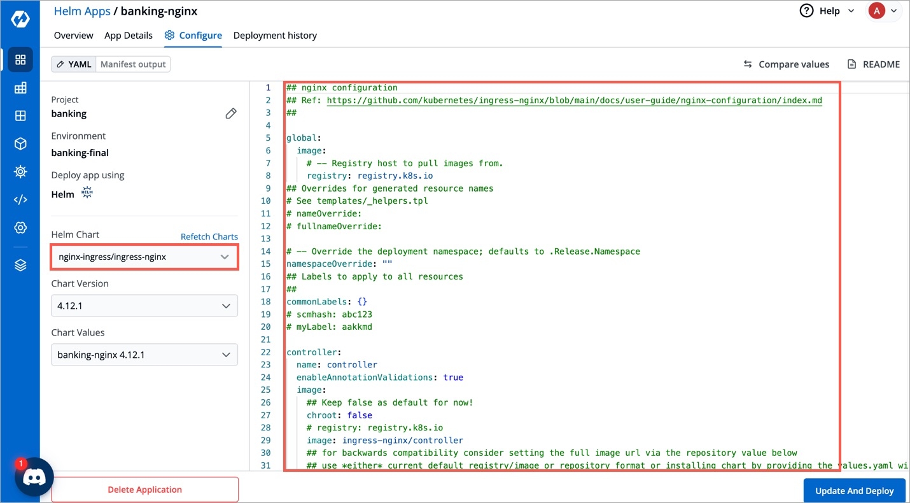Click the banking-nginx app title
Image resolution: width=910 pixels, height=503 pixels.
[159, 11]
